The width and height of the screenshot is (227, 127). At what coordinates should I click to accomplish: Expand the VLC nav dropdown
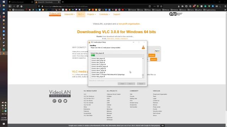pos(81,14)
